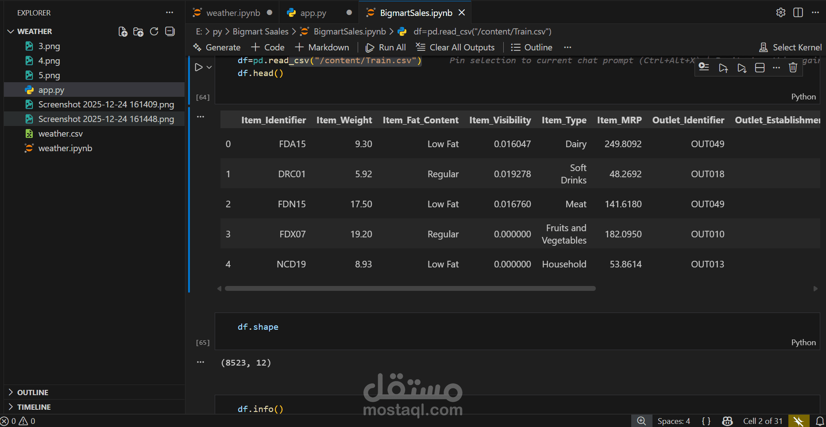The width and height of the screenshot is (826, 427).
Task: Open notifications with the bell icon
Action: (x=820, y=421)
